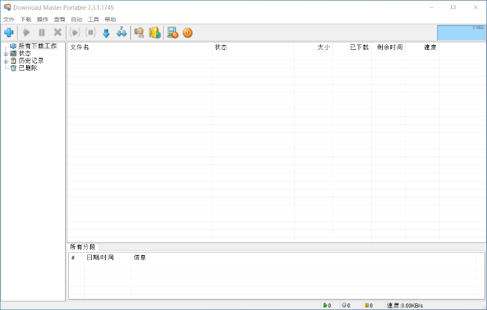Click the single blue down-arrow speed icon
The image size is (487, 310).
click(106, 33)
